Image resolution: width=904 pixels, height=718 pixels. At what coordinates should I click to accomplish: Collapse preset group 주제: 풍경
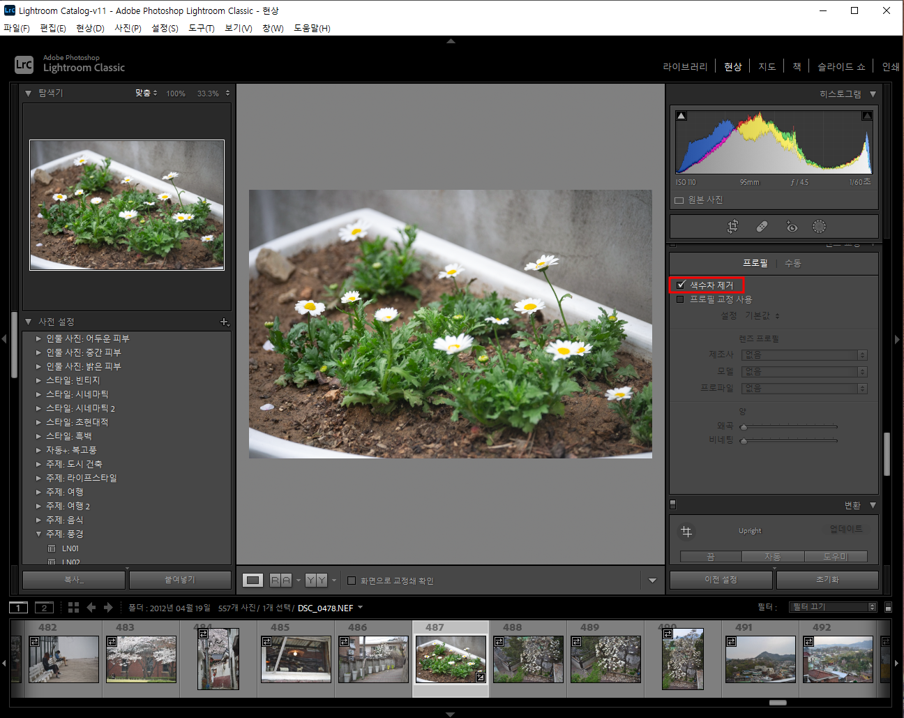[x=38, y=534]
